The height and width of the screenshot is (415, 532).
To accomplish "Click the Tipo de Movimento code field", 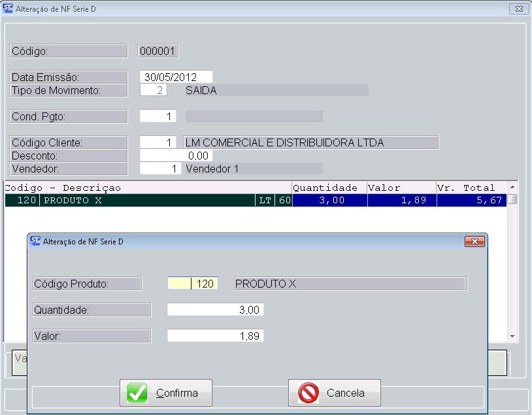I will (x=158, y=91).
